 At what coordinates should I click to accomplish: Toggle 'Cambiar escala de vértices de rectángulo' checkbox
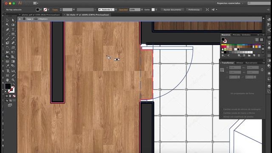click(x=222, y=109)
